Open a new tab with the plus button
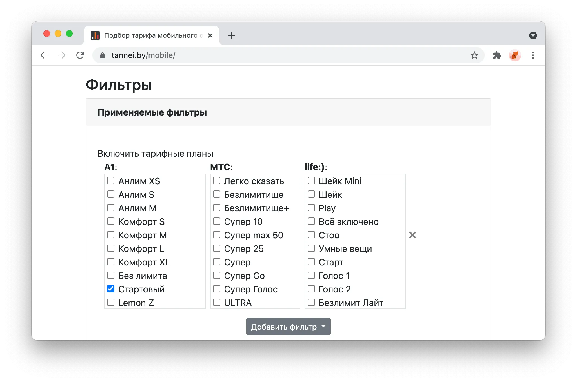This screenshot has height=382, width=577. click(232, 35)
